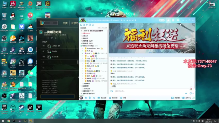Open the emoji dropdown beside send icon
This screenshot has height=123, width=219.
pos(192,93)
